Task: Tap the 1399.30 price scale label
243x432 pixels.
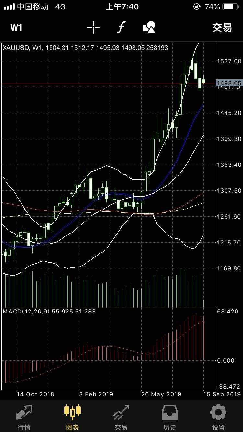Action: (x=229, y=139)
